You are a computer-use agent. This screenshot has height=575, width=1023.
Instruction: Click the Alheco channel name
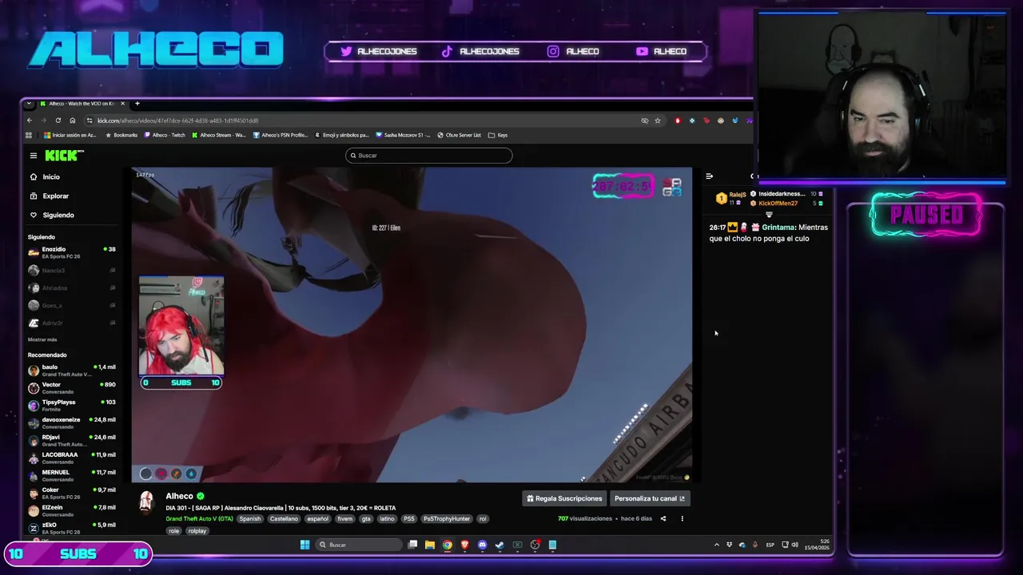coord(179,496)
